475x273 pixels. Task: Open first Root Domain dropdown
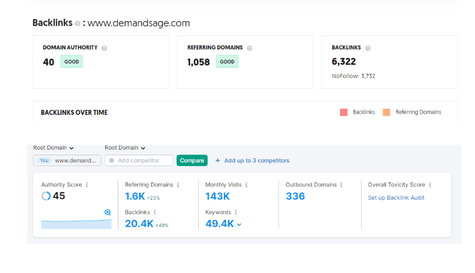point(54,148)
